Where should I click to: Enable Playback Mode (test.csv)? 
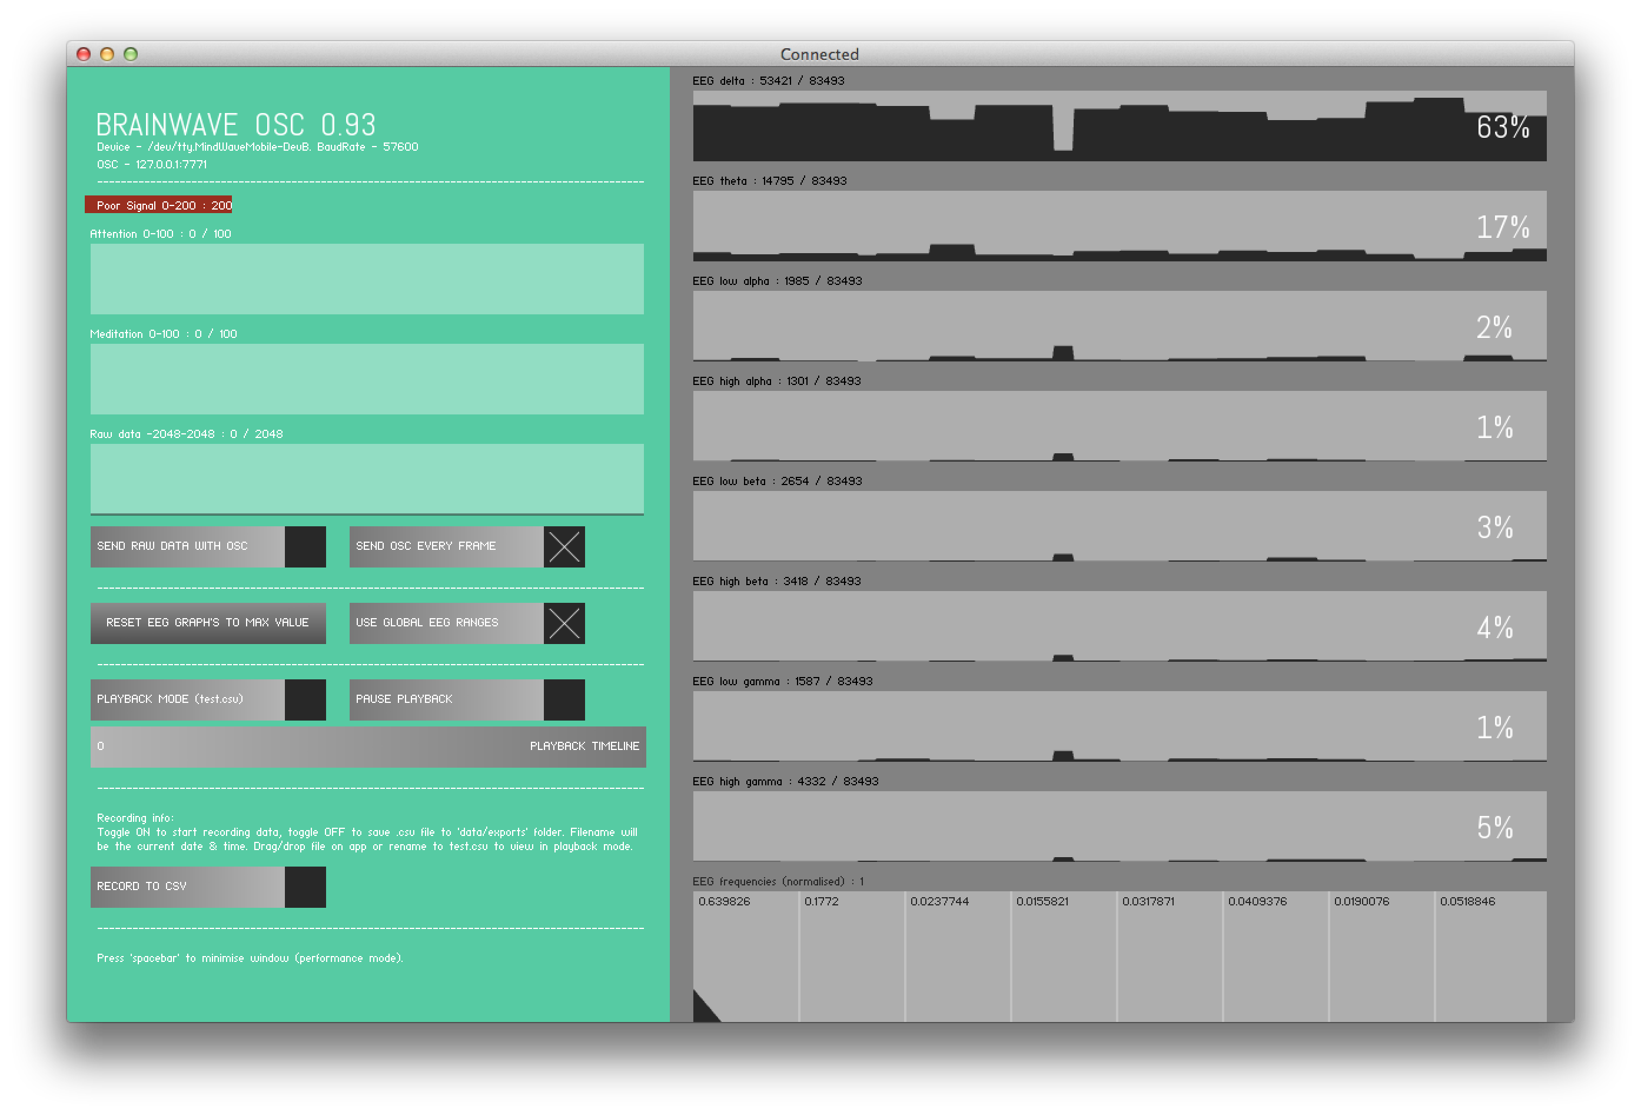pos(208,699)
